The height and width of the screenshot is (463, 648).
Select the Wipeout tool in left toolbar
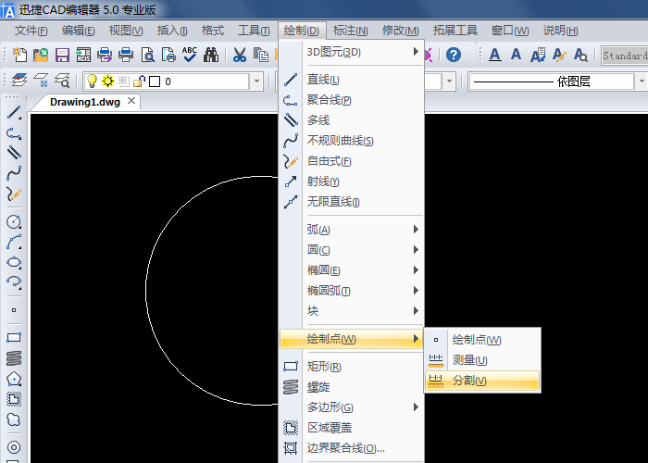coord(14,399)
